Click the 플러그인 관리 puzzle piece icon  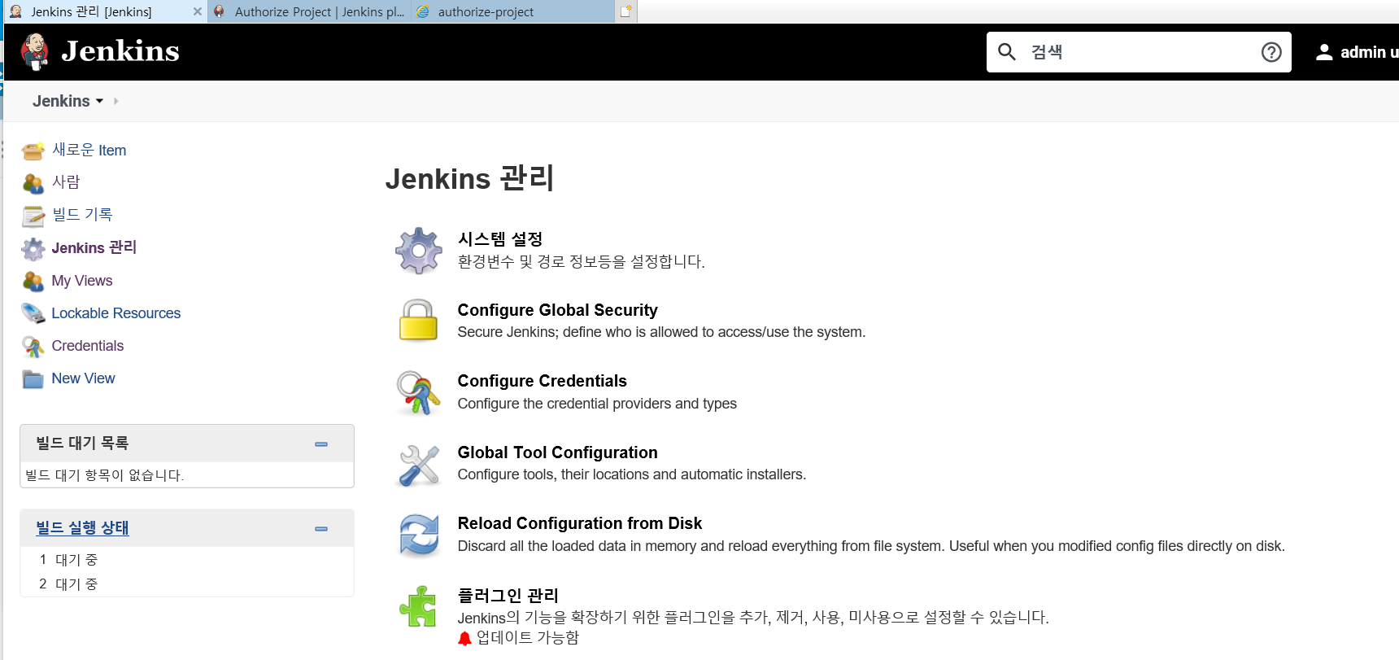[419, 606]
